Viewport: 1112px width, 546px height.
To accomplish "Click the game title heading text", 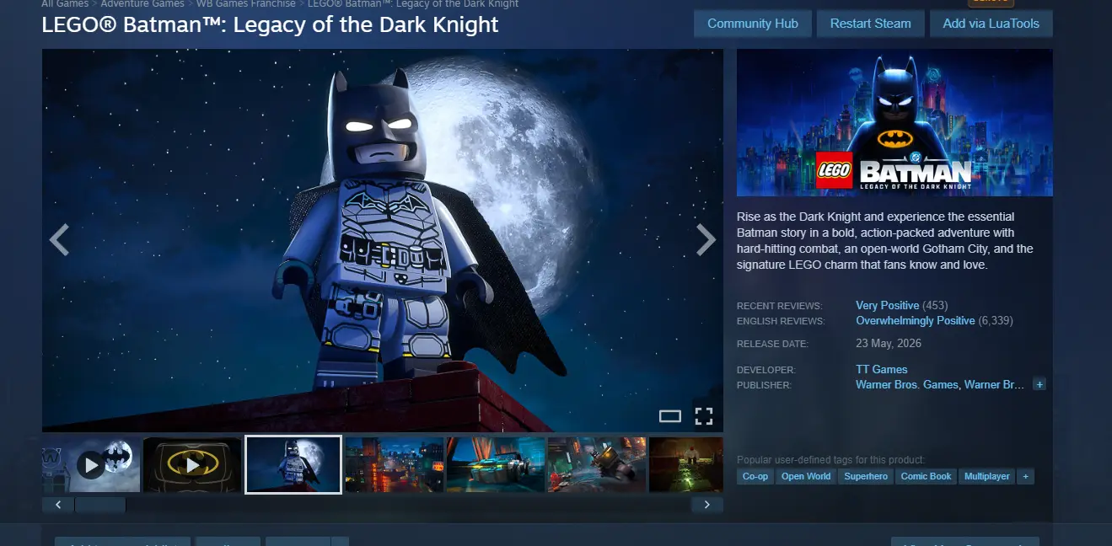I will coord(270,24).
